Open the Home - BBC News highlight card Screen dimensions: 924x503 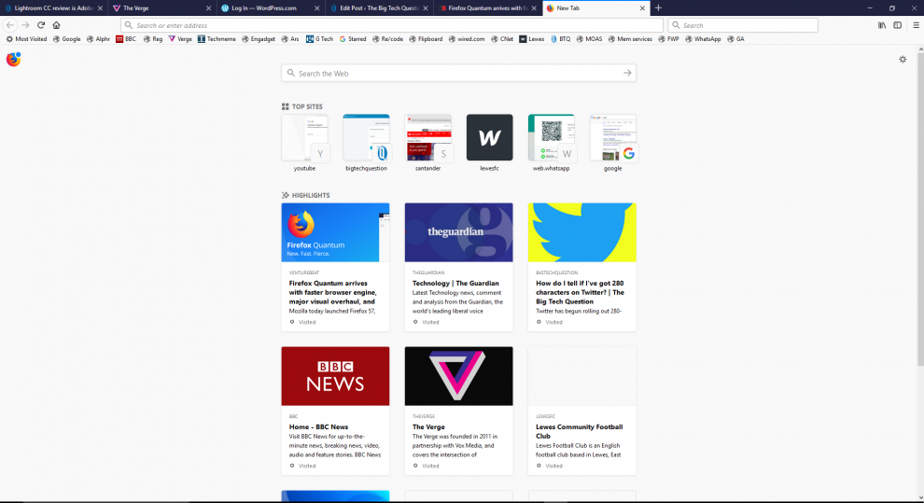coord(335,411)
